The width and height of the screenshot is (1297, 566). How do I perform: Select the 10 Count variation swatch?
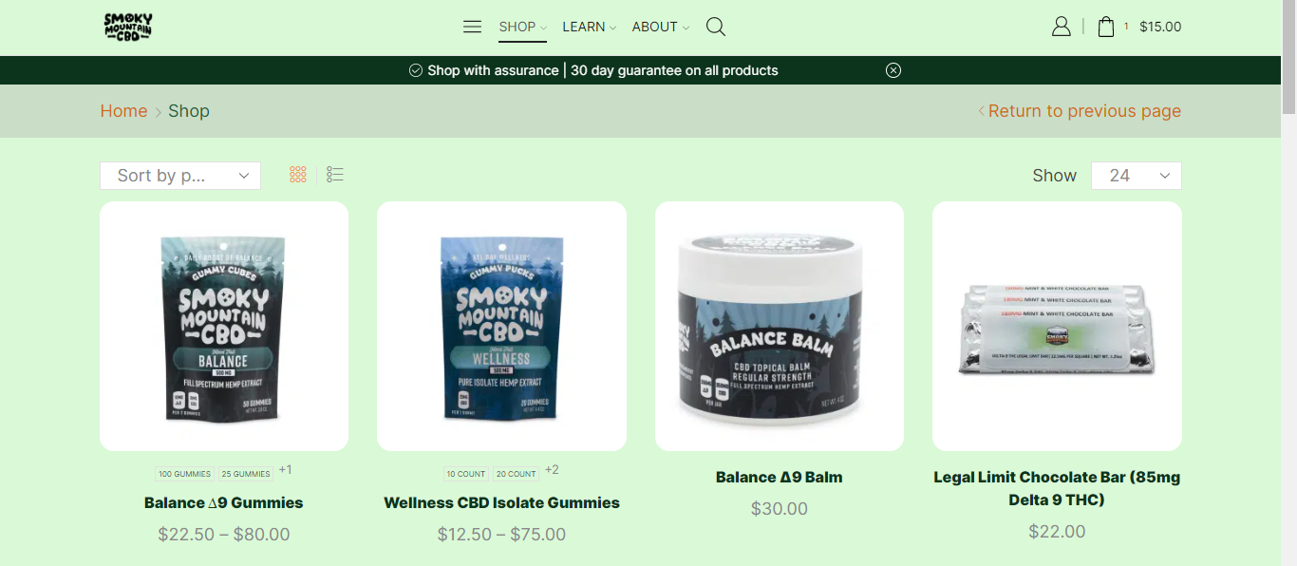pyautogui.click(x=466, y=474)
